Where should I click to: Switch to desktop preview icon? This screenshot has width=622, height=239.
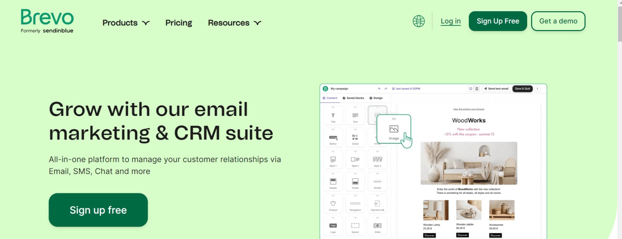(x=470, y=89)
